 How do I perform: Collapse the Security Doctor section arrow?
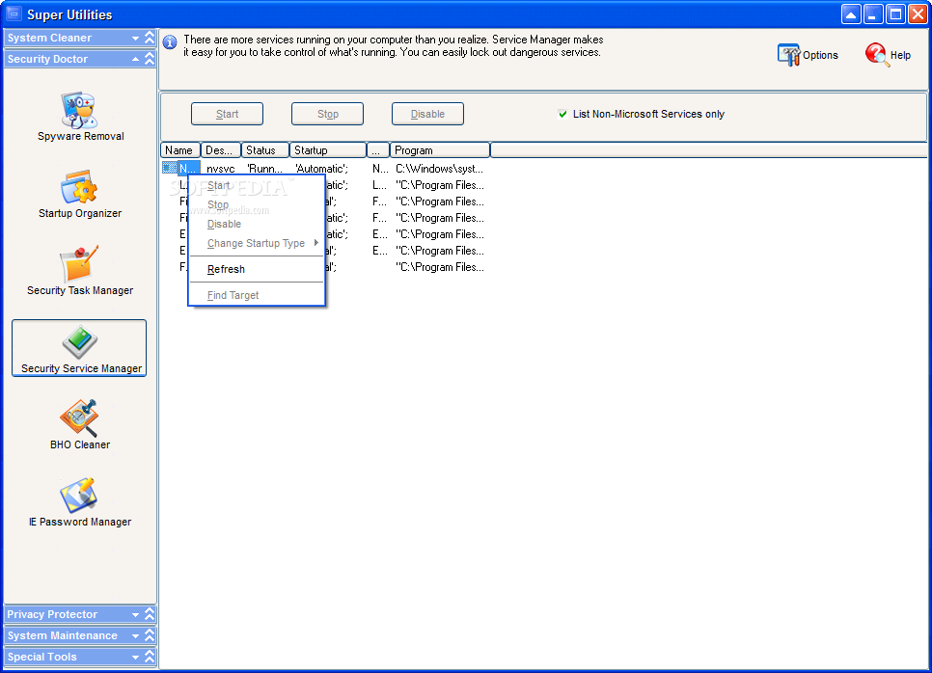[135, 59]
